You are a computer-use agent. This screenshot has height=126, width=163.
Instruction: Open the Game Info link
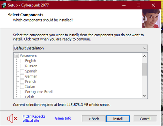coord(63,118)
